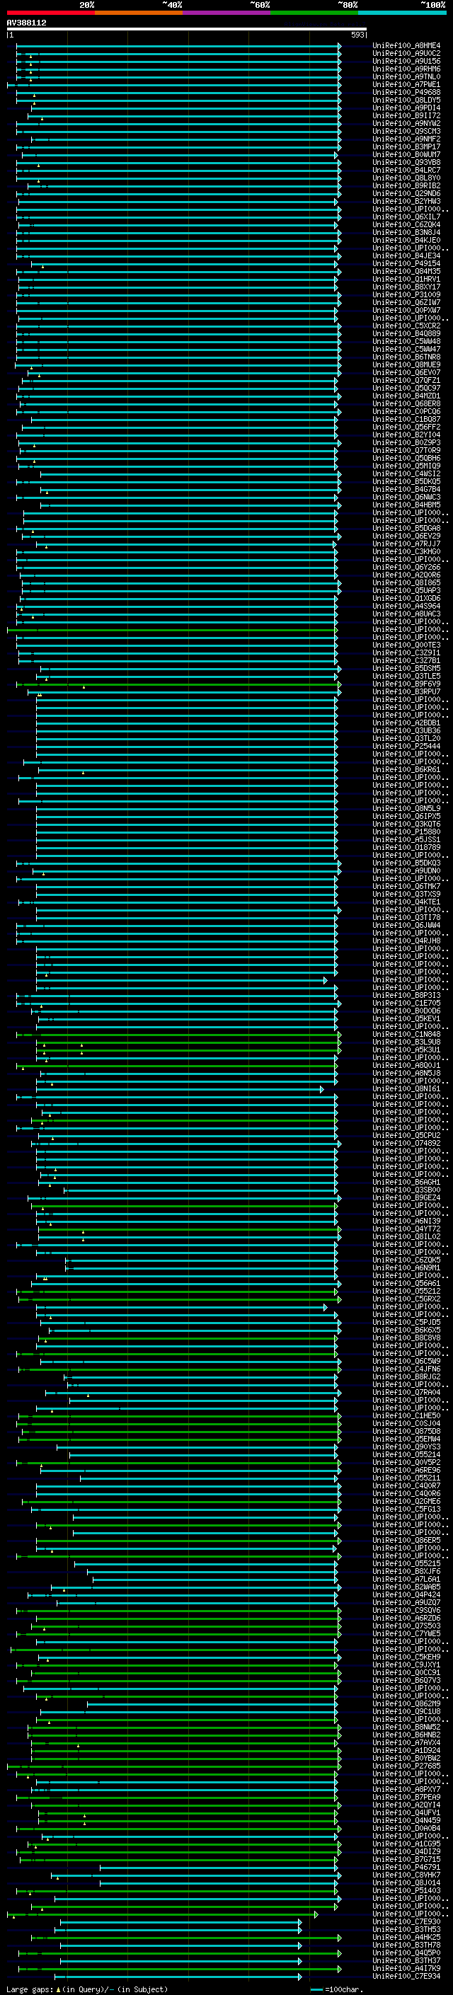Select label UniRef100_Q8LDY5
The image size is (453, 1995).
point(406,100)
